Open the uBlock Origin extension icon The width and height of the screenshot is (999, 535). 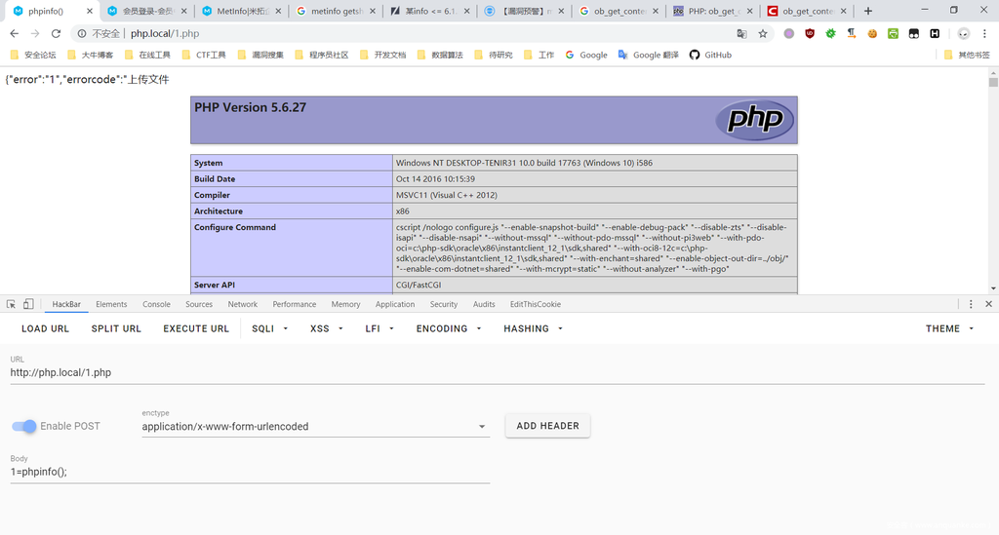coord(810,33)
